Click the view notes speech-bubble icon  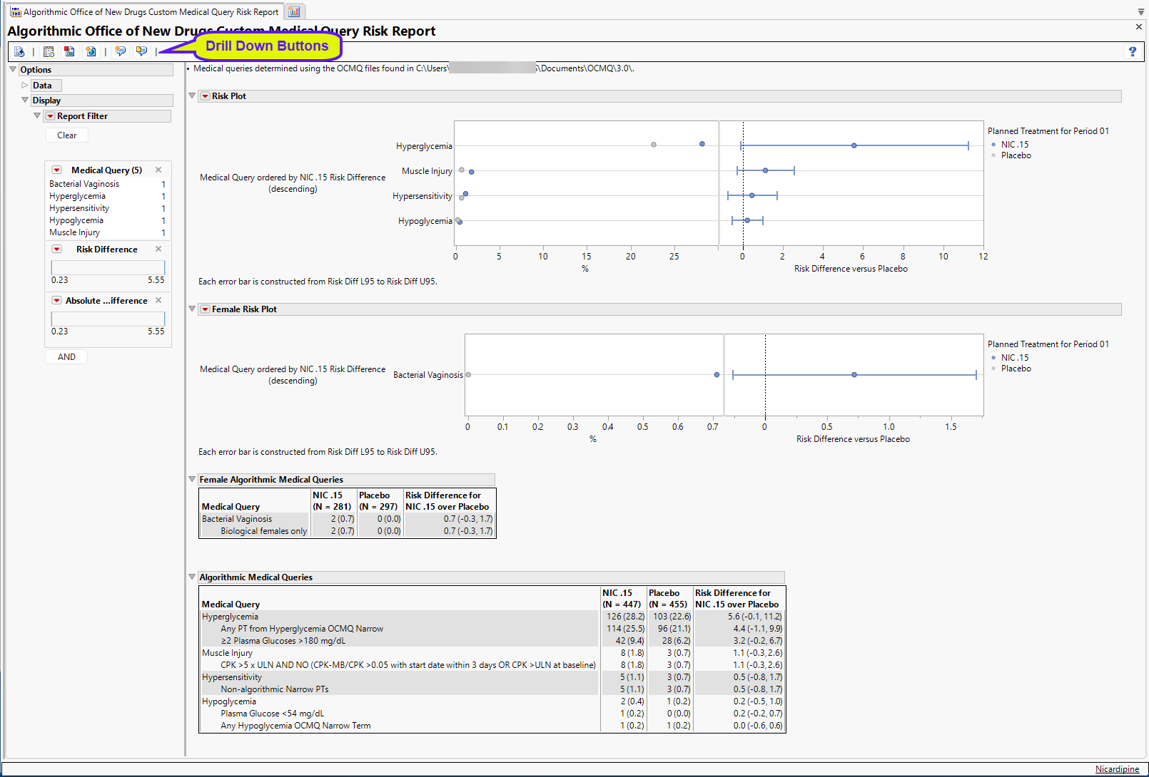[141, 51]
